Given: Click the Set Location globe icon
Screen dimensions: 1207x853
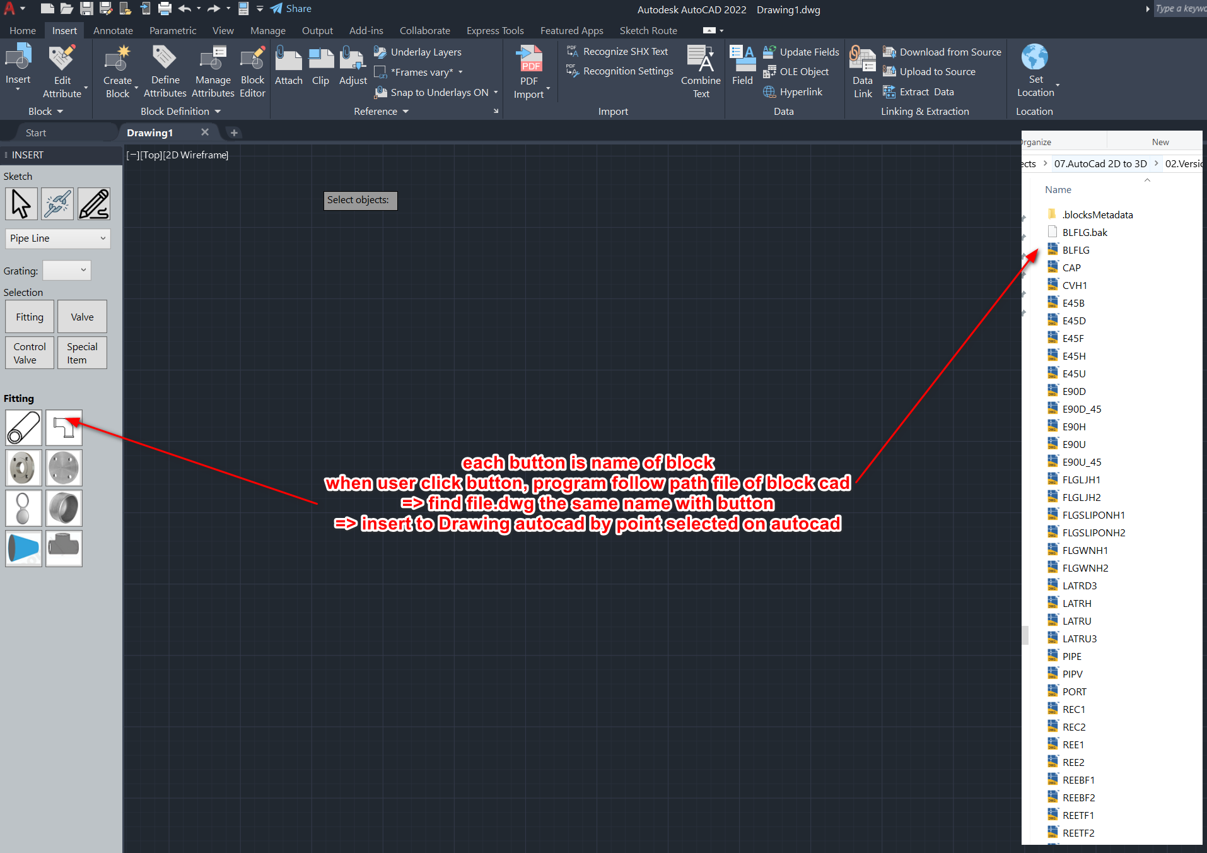Looking at the screenshot, I should click(1034, 57).
